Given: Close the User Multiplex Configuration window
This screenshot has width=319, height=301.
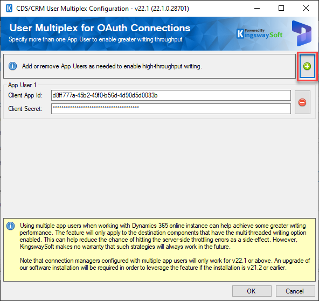Looking at the screenshot, I should tap(306, 8).
